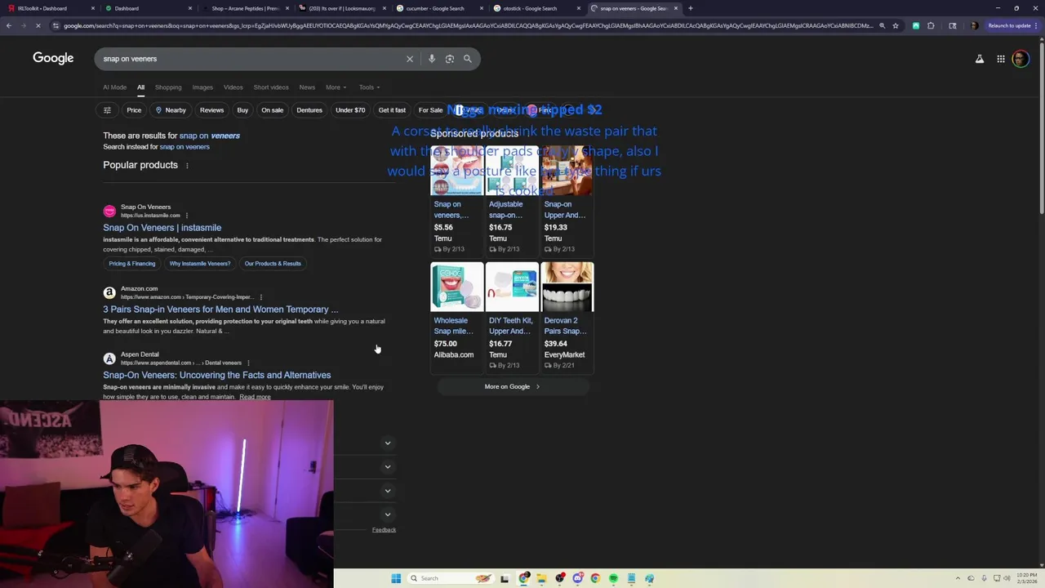Viewport: 1045px width, 588px height.
Task: Open the Chrome extensions puzzle icon
Action: (x=931, y=25)
